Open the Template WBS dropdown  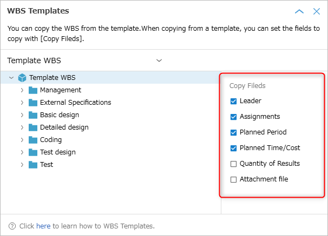click(x=84, y=60)
